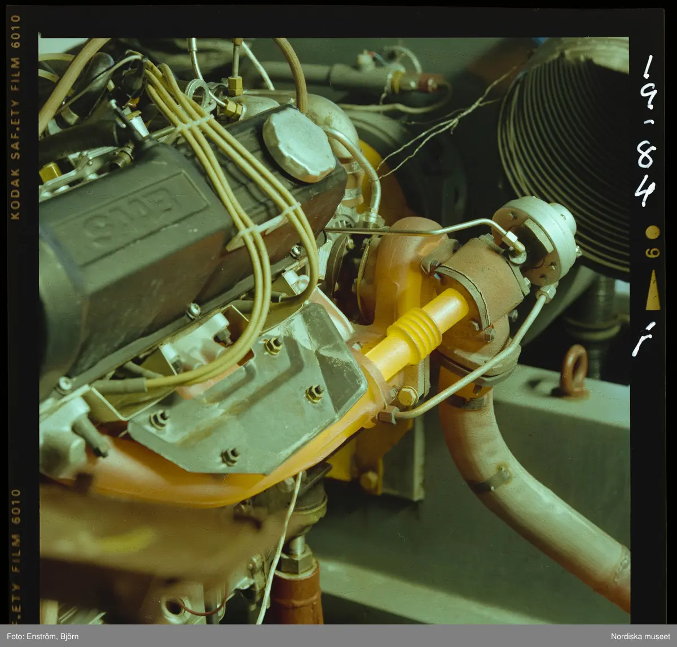Click the rusty lifting eye bolt
This screenshot has height=647, width=677.
point(575,369)
